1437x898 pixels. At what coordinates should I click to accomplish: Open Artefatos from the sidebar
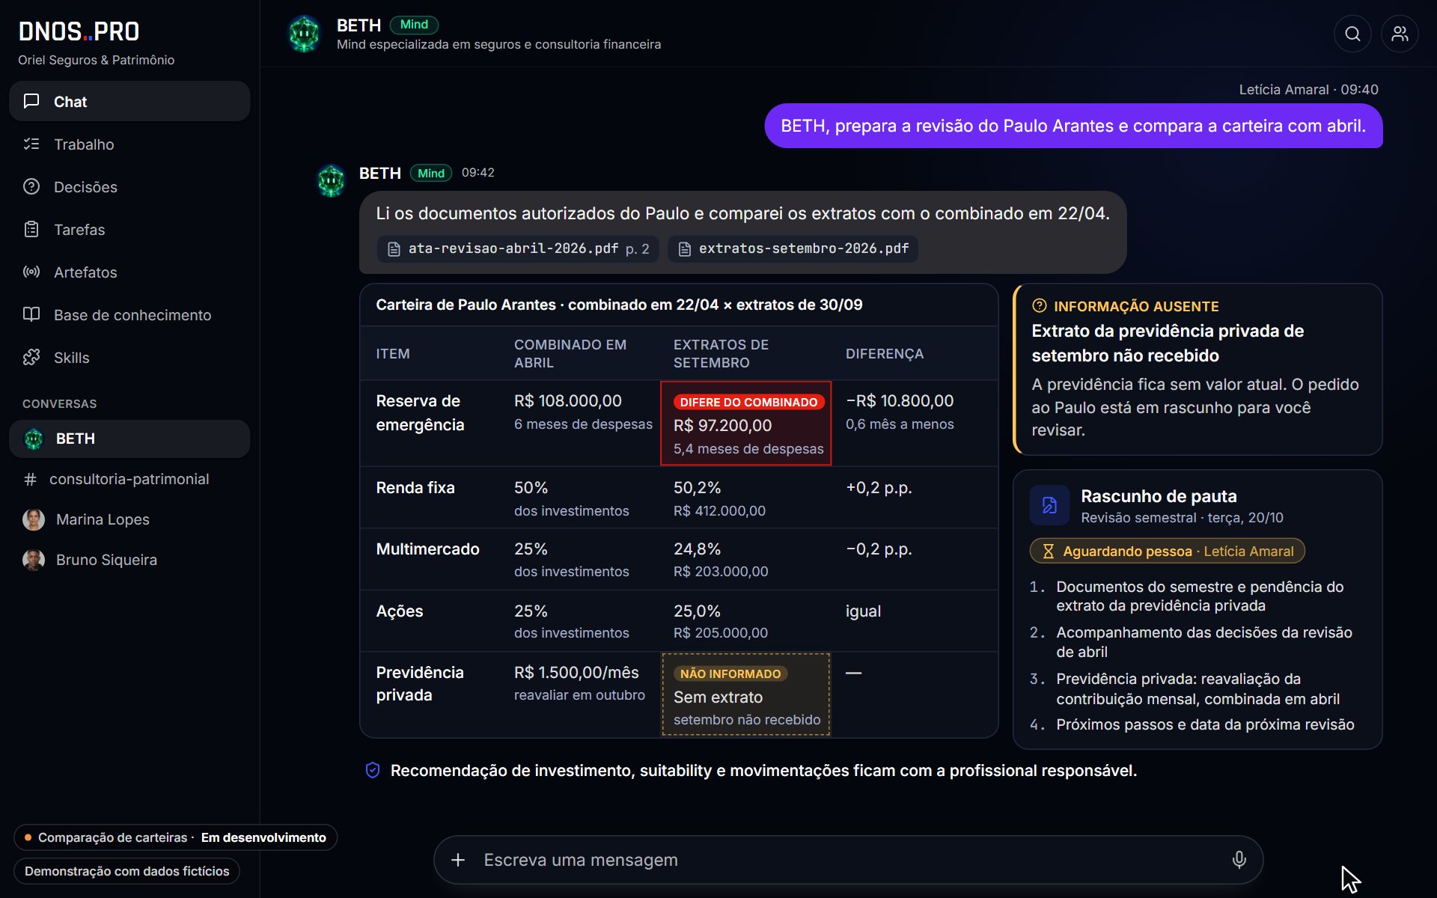pos(129,272)
